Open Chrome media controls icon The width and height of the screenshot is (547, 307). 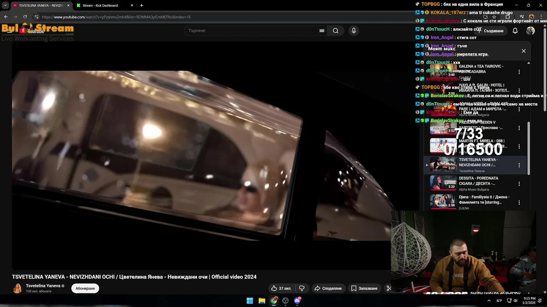pos(521,17)
